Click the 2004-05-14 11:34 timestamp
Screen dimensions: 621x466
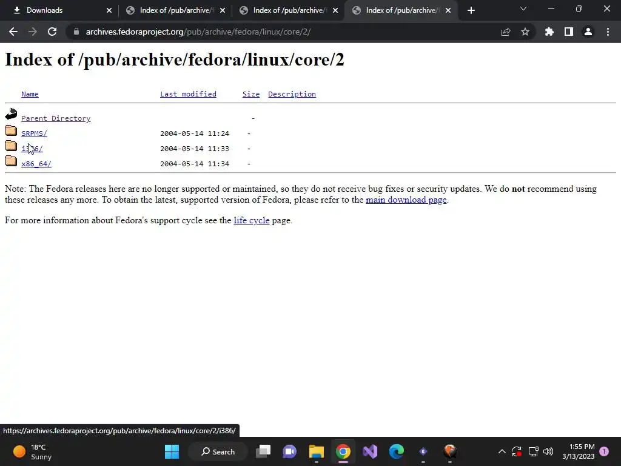tap(195, 164)
